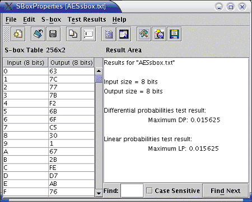The height and width of the screenshot is (202, 252).
Task: Click the 'Maximum LP: 0.015625' result line
Action: [x=183, y=148]
